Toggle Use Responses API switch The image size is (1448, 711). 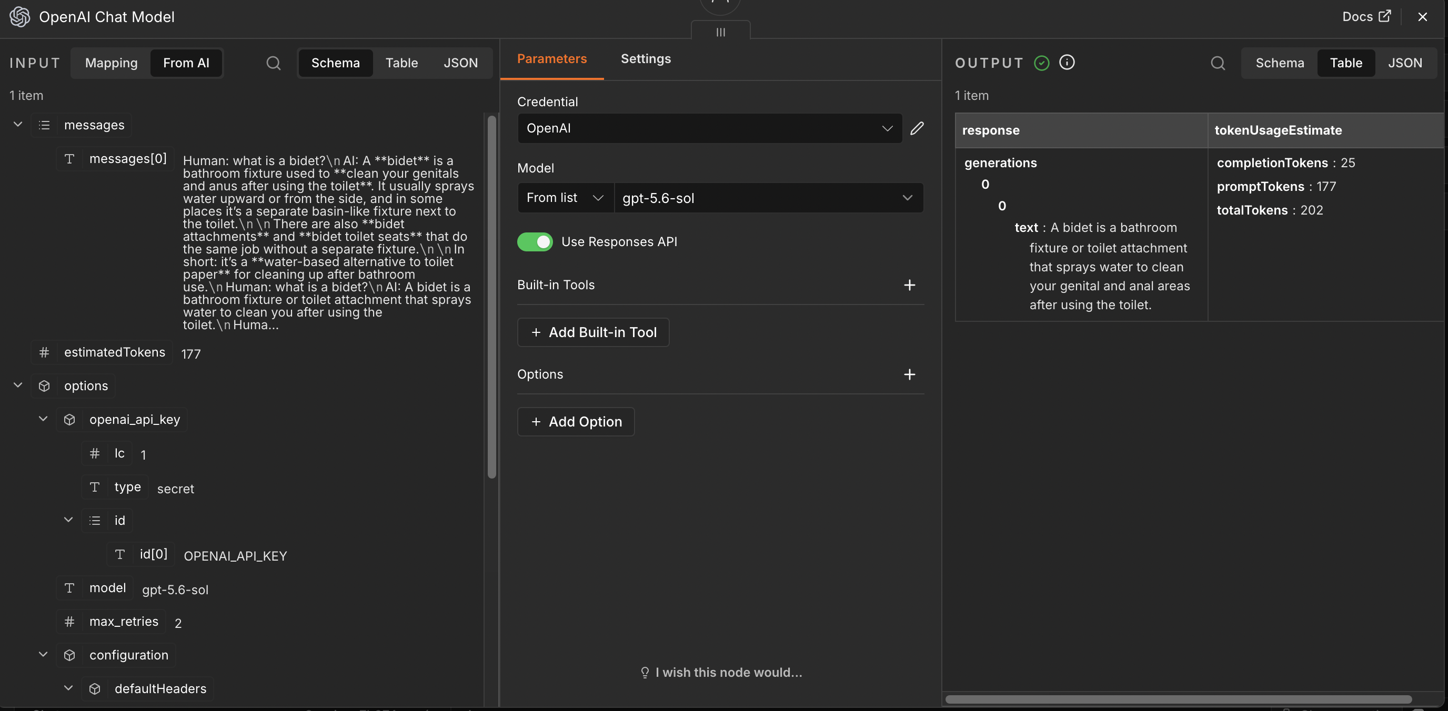(x=535, y=241)
